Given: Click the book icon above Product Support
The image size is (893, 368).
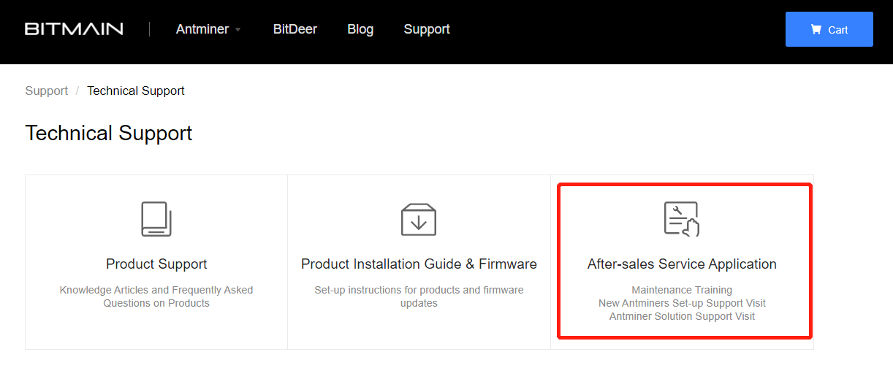Looking at the screenshot, I should click(x=156, y=219).
